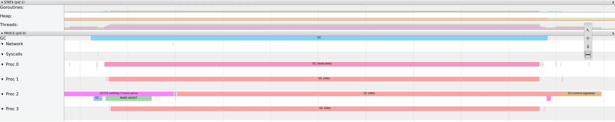
Task: Close the STATS (pid 1) section
Action: (x=613, y=2)
